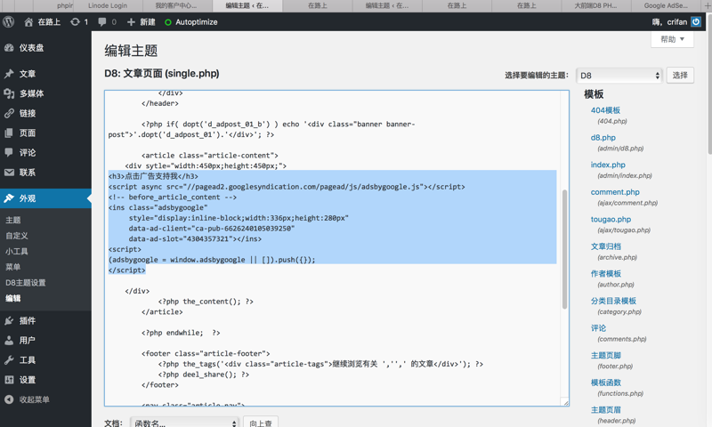
Task: Open 404模板 template file
Action: pos(605,110)
